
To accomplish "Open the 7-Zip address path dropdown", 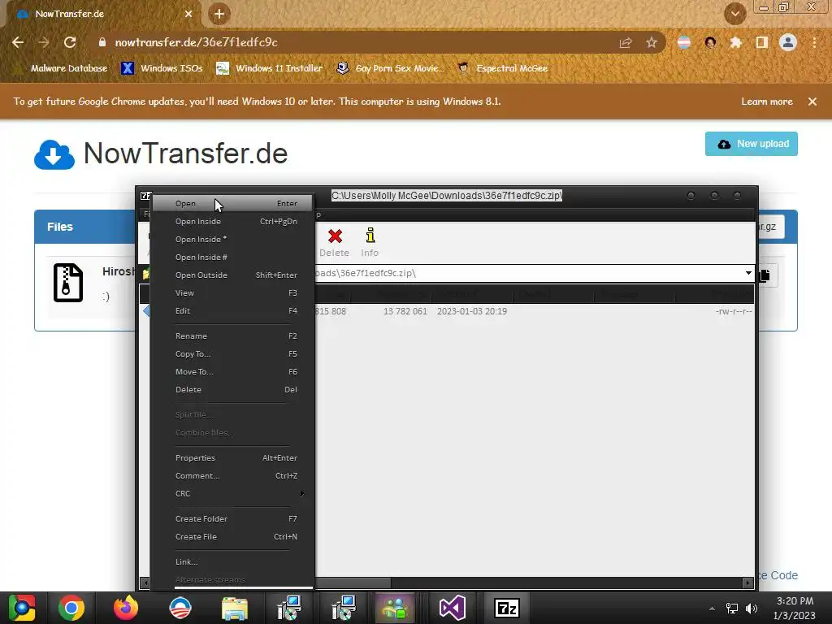I will 748,273.
